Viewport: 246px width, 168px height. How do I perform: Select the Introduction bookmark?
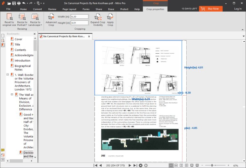tap(22, 60)
